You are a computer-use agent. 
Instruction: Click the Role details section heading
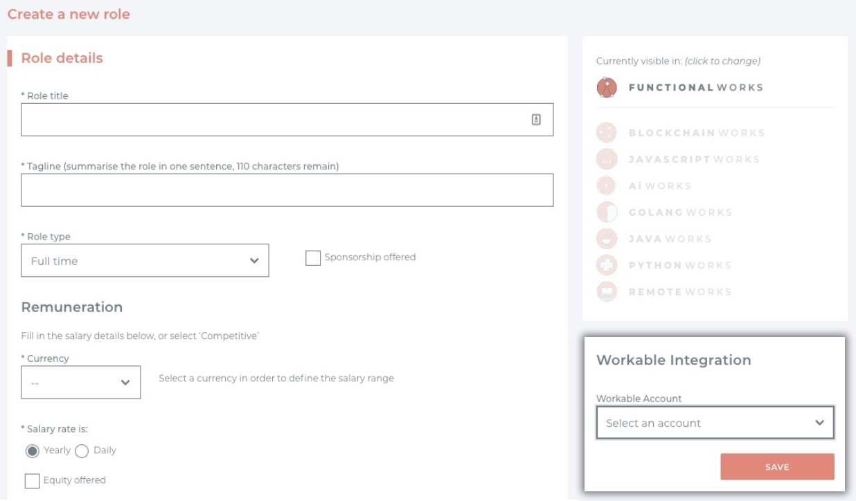point(62,58)
